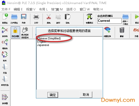Select Chinese (Simplified) in language list
This screenshot has height=106, width=139.
49,38
